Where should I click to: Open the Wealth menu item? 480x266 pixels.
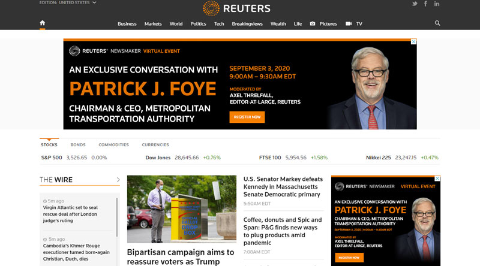(278, 24)
